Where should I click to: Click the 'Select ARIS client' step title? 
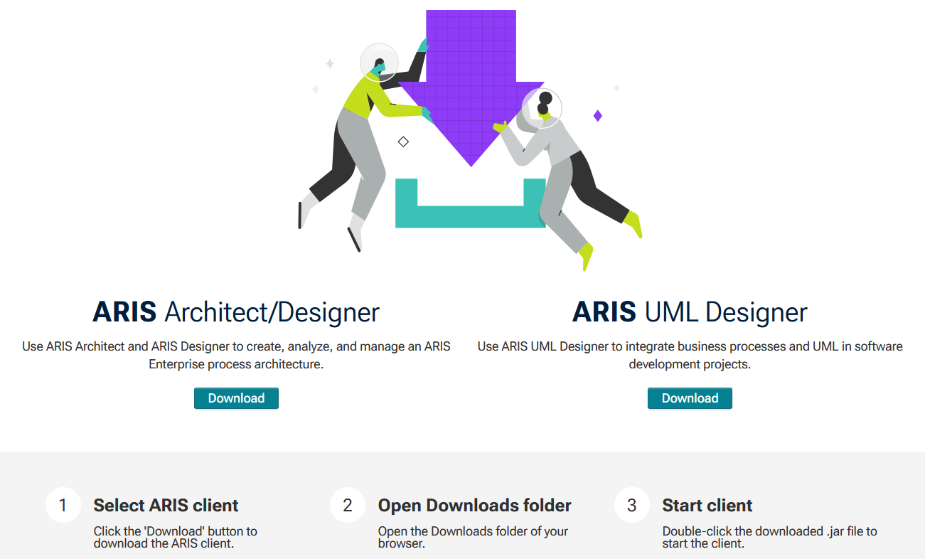166,506
